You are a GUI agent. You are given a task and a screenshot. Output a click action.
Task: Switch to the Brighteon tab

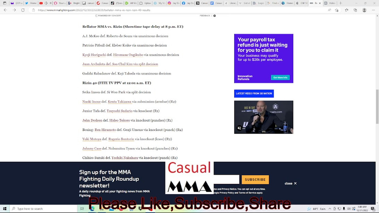(74, 3)
